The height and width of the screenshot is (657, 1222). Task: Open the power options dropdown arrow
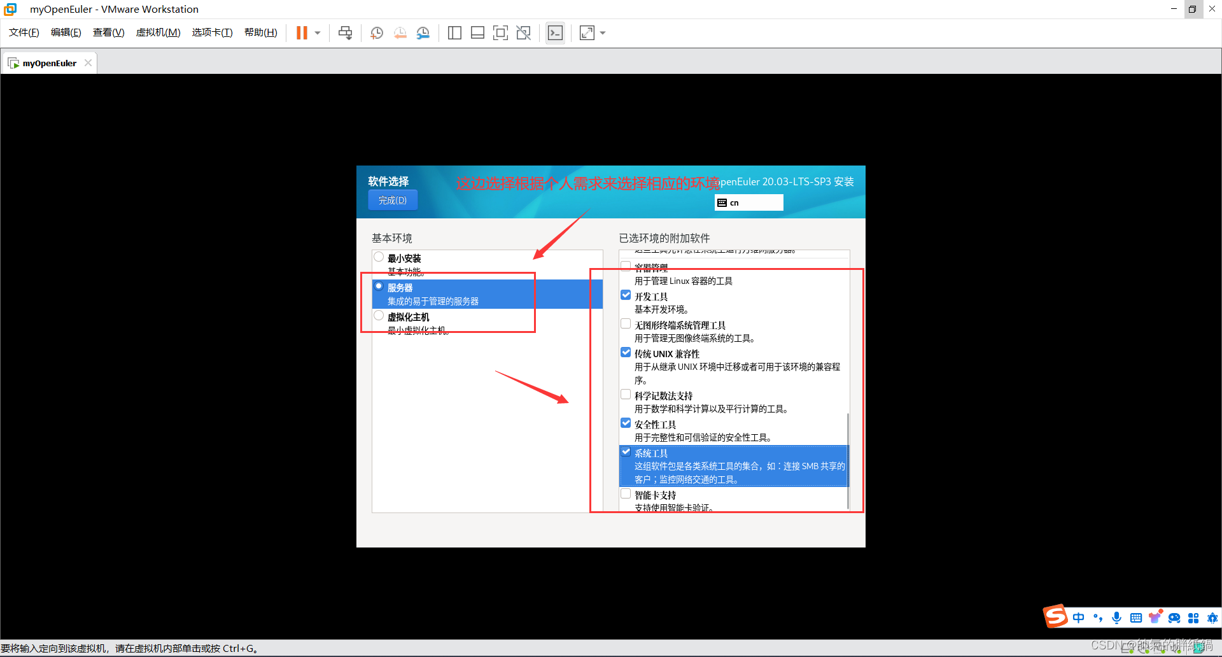pos(318,33)
